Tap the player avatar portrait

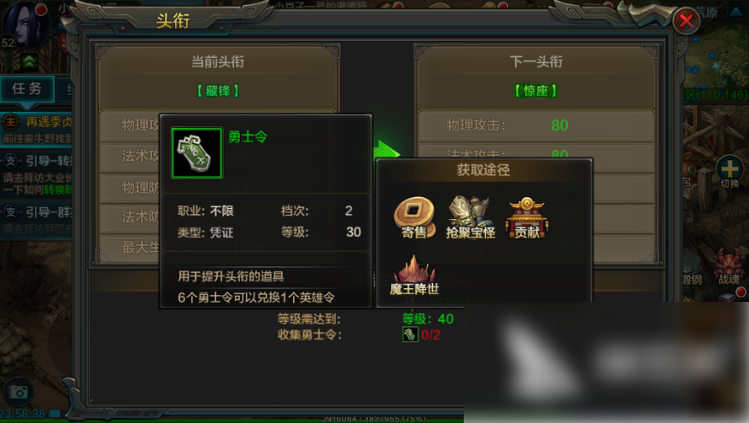point(25,24)
